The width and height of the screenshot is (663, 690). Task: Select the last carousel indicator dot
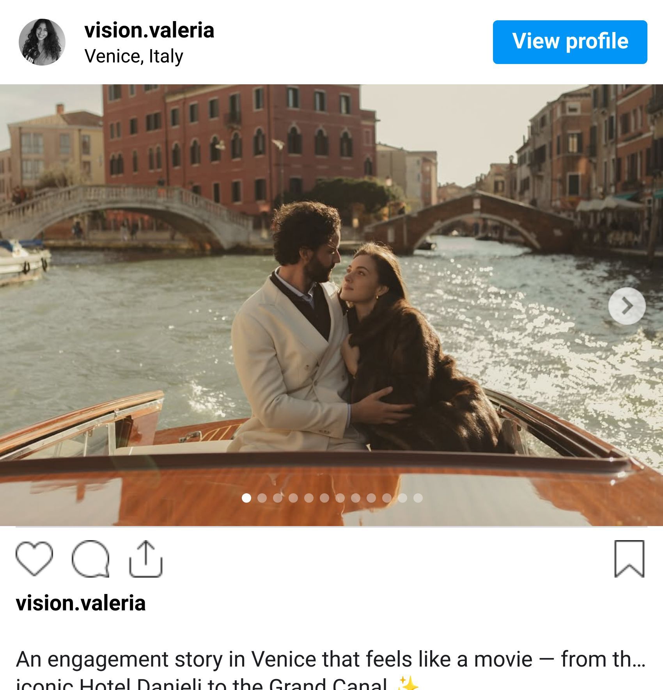pos(418,498)
